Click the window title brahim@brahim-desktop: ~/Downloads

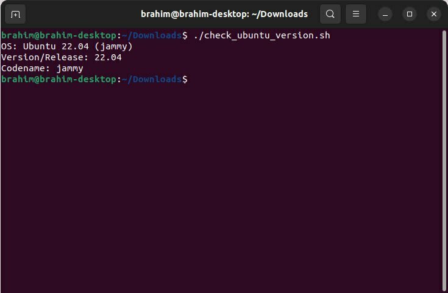click(224, 14)
